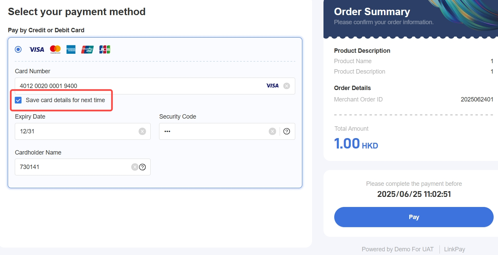Open the cardholder name help tooltip
The width and height of the screenshot is (498, 255).
[143, 167]
